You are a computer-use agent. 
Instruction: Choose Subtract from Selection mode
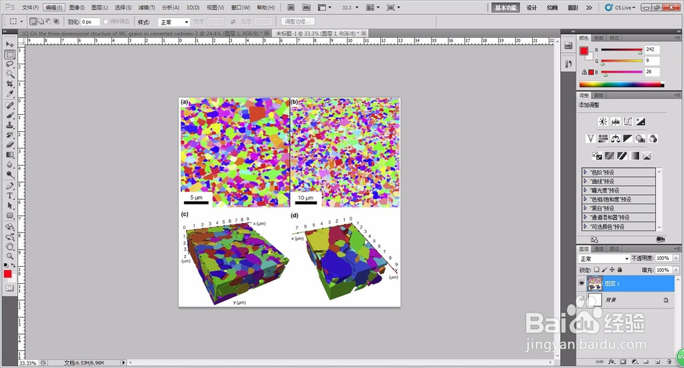coord(49,21)
